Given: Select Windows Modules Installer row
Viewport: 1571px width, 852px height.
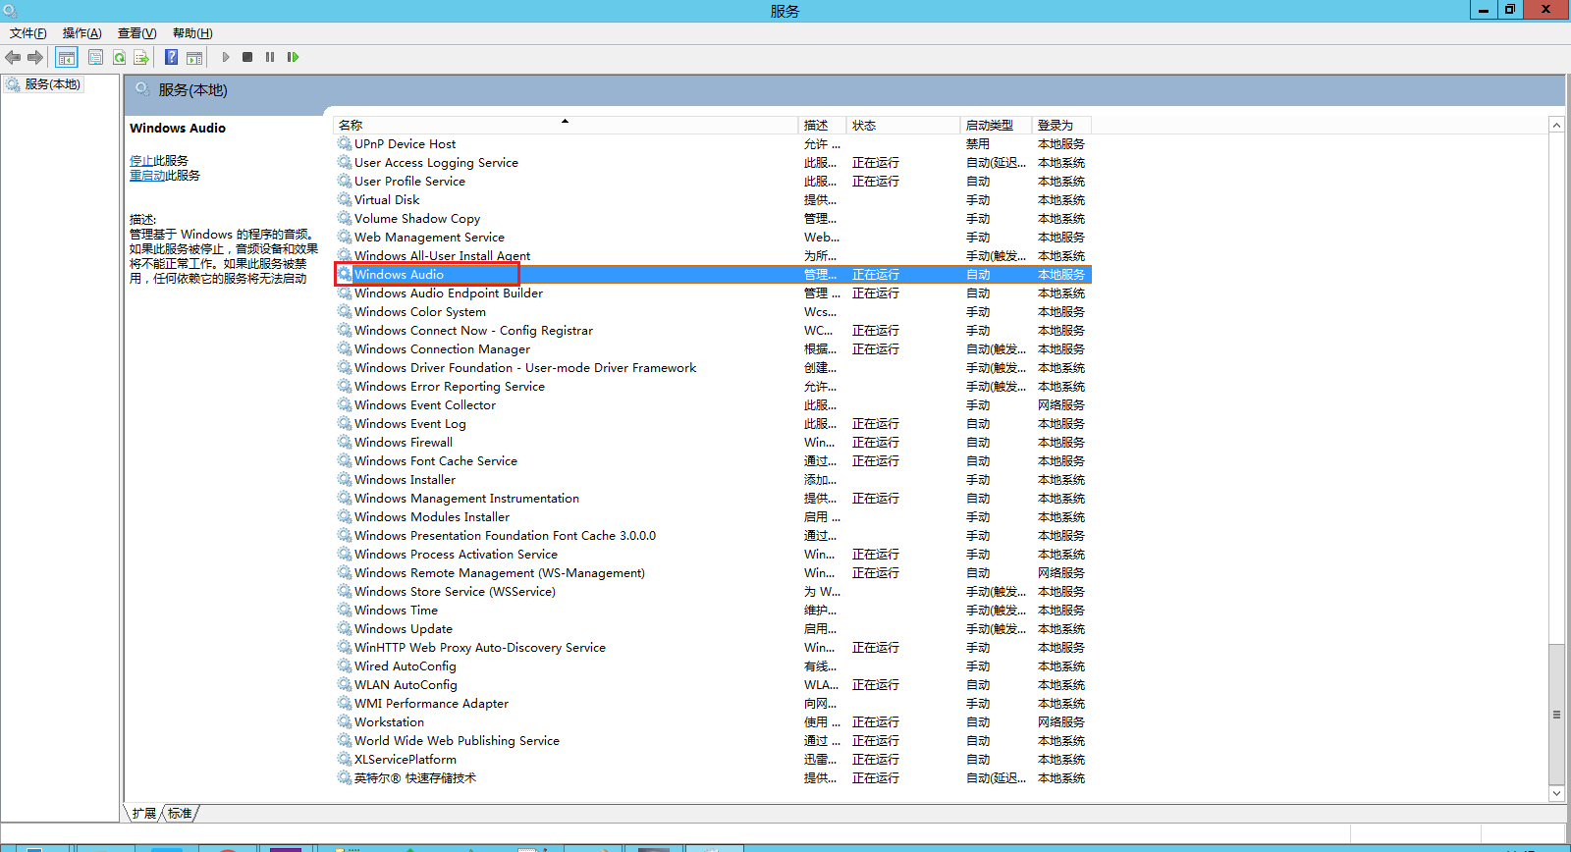Looking at the screenshot, I should coord(713,517).
